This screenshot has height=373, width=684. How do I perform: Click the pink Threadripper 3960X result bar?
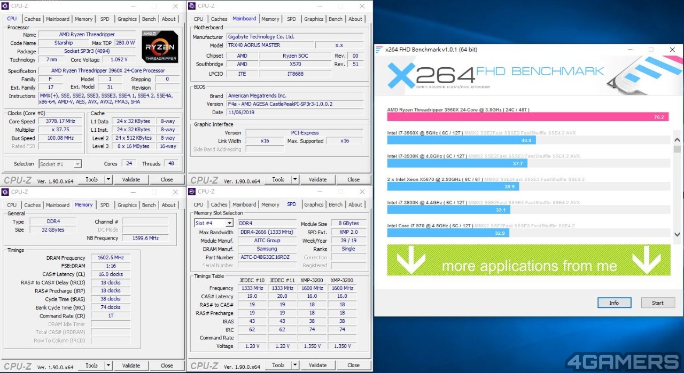pyautogui.click(x=528, y=117)
